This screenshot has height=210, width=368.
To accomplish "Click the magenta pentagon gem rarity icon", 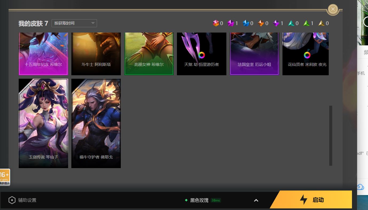I will [x=231, y=23].
